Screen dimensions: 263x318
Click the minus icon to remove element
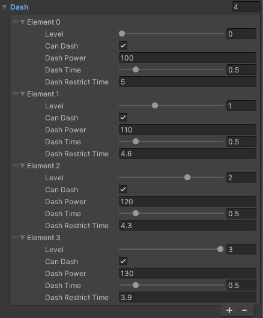[244, 310]
